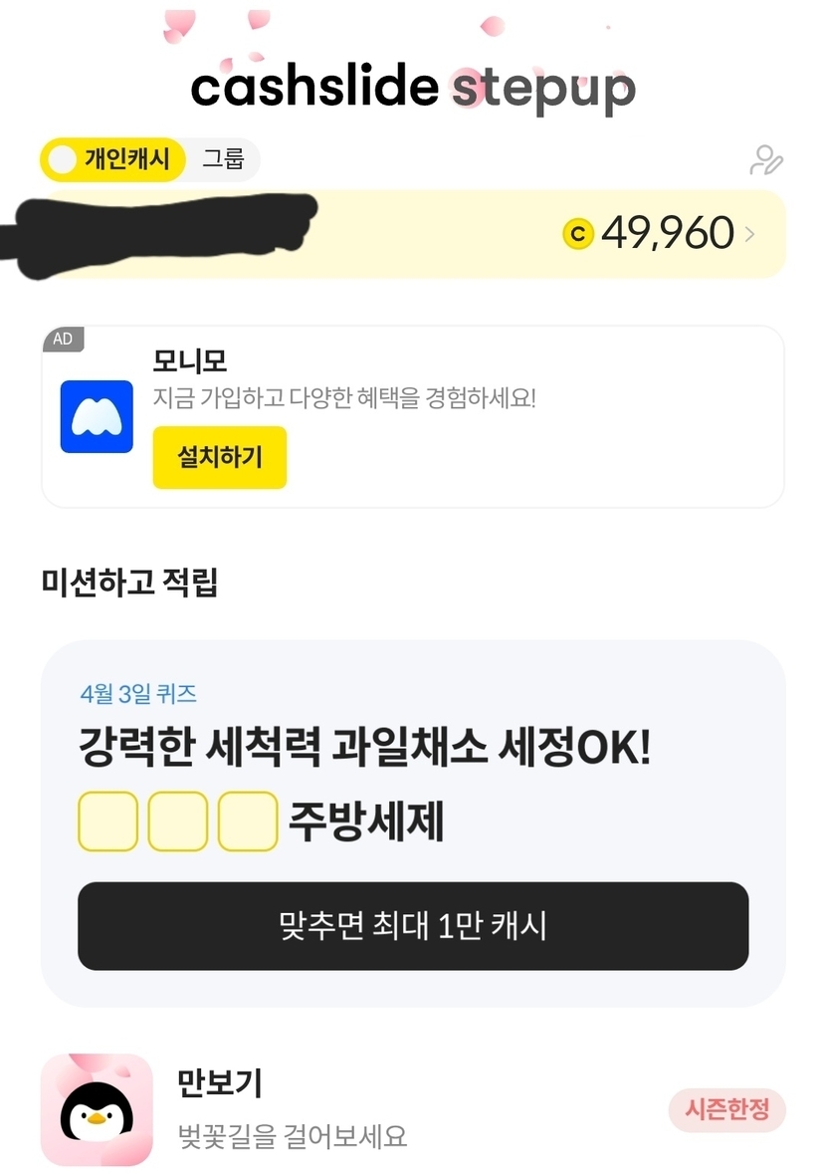Tap the cashslide stepup logo

[x=412, y=88]
